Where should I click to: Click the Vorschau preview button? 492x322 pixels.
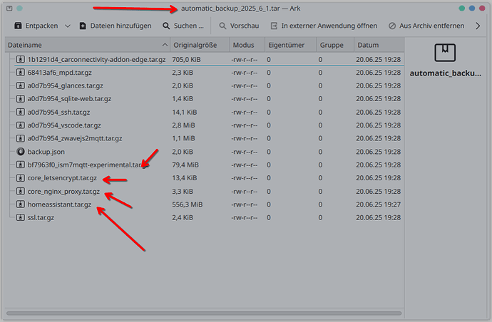pos(239,26)
